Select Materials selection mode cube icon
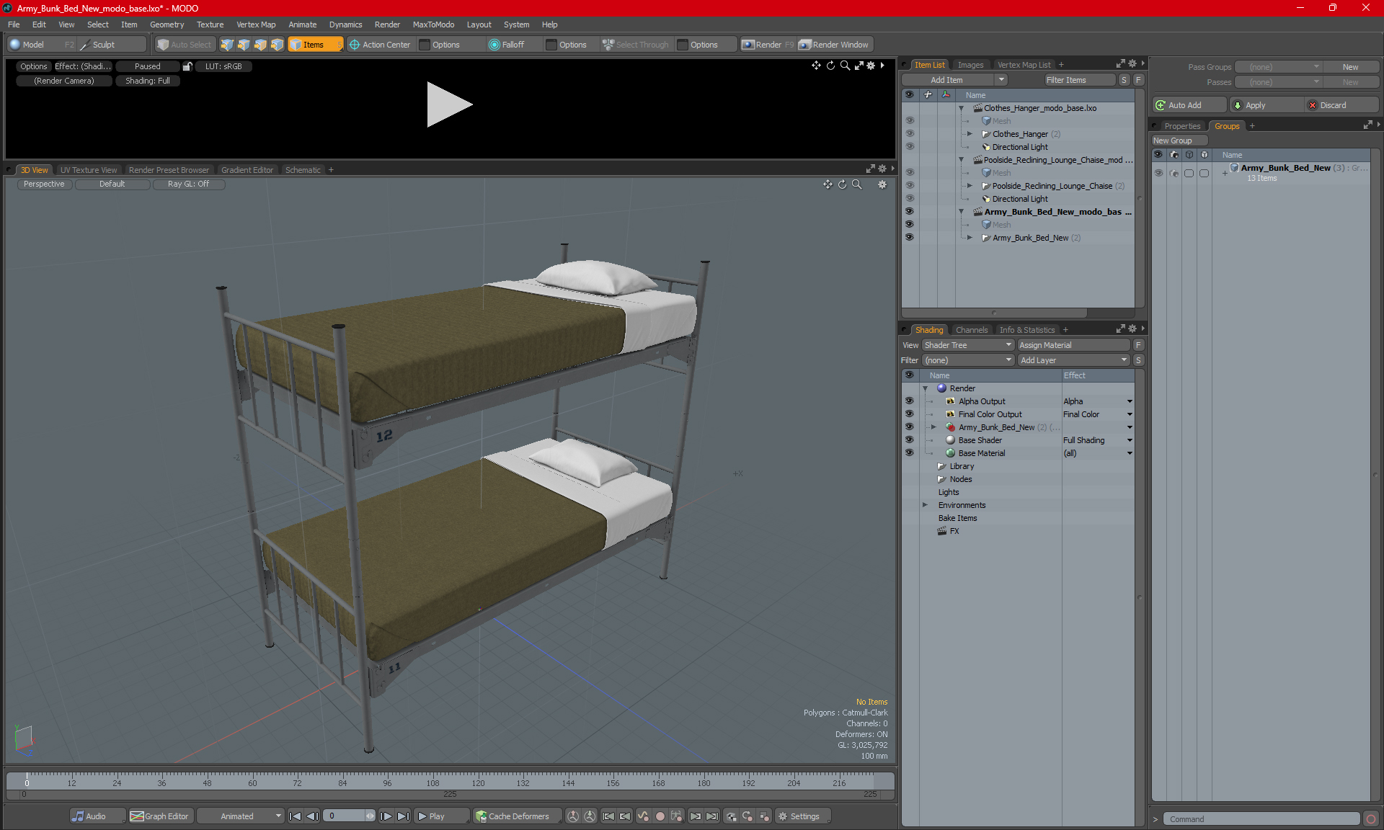The width and height of the screenshot is (1384, 830). (x=277, y=45)
